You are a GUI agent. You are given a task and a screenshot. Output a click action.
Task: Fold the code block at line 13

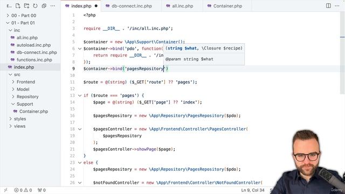80,95
